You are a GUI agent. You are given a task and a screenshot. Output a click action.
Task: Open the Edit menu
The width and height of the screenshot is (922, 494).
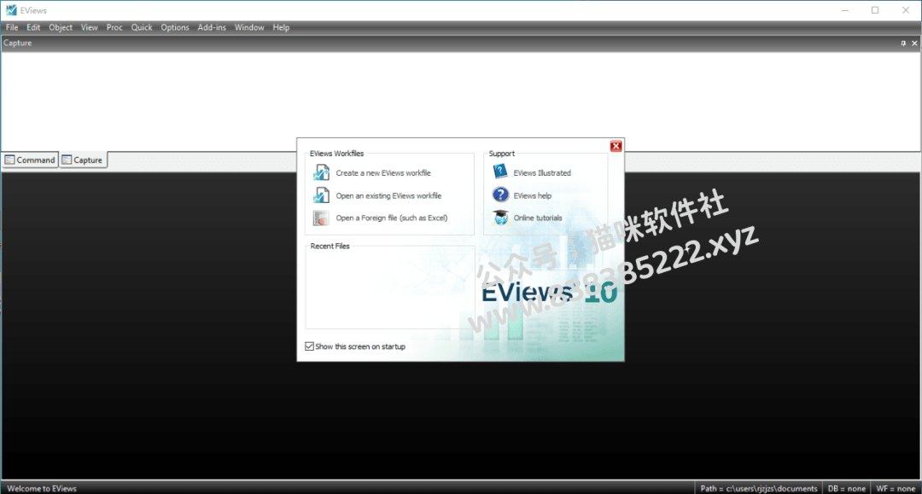[x=33, y=27]
